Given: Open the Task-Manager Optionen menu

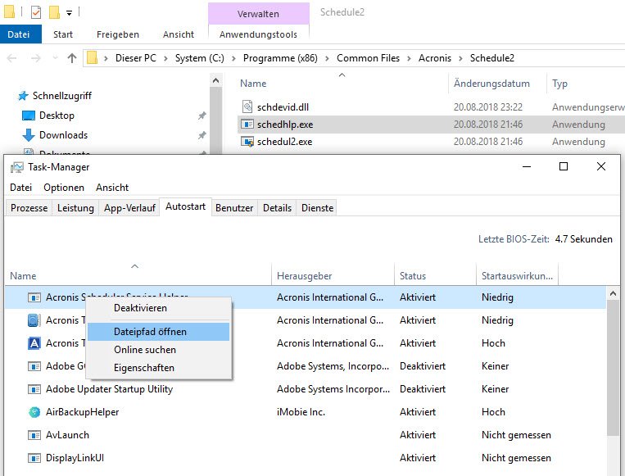Looking at the screenshot, I should [x=64, y=188].
